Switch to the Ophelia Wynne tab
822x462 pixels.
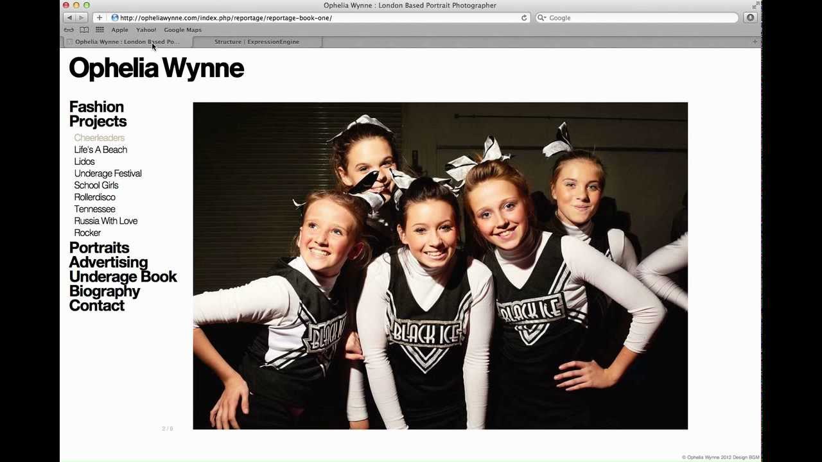coord(127,42)
